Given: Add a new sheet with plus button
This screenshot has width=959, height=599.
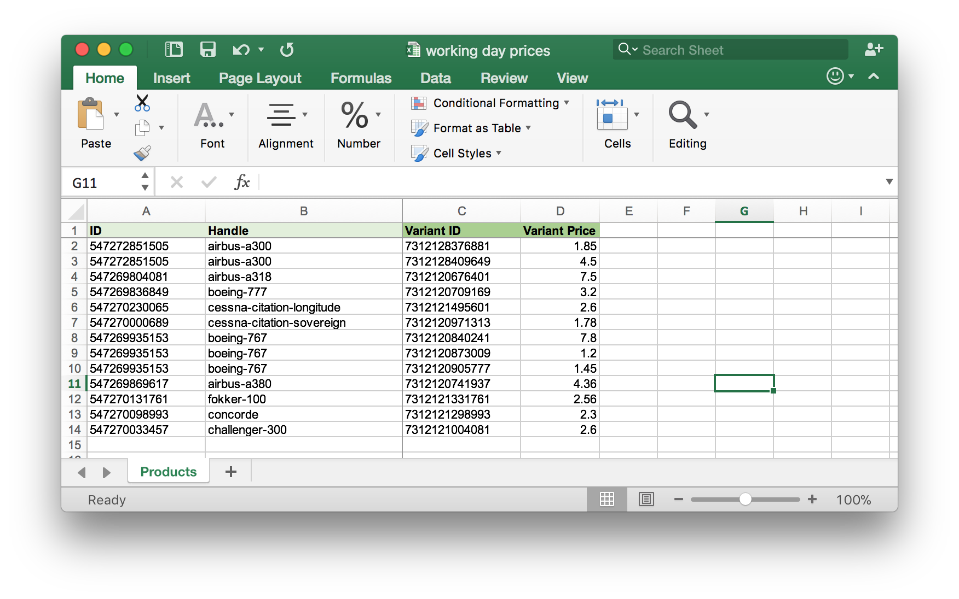Looking at the screenshot, I should point(231,472).
